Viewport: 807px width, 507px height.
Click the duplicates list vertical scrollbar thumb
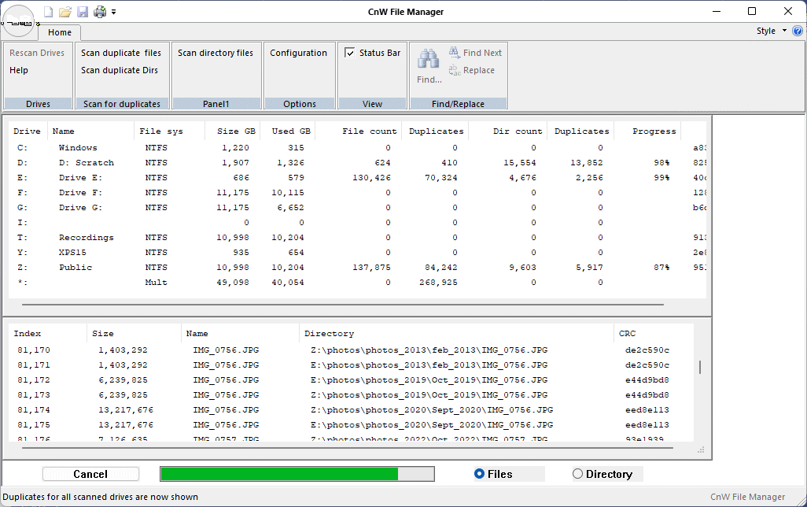[700, 368]
